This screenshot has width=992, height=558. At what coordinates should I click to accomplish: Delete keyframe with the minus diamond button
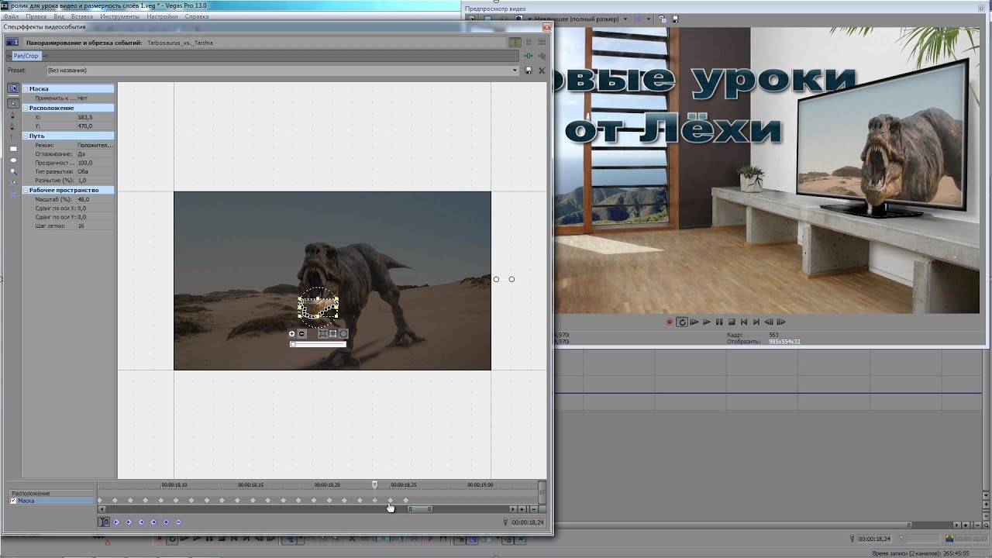(x=178, y=522)
